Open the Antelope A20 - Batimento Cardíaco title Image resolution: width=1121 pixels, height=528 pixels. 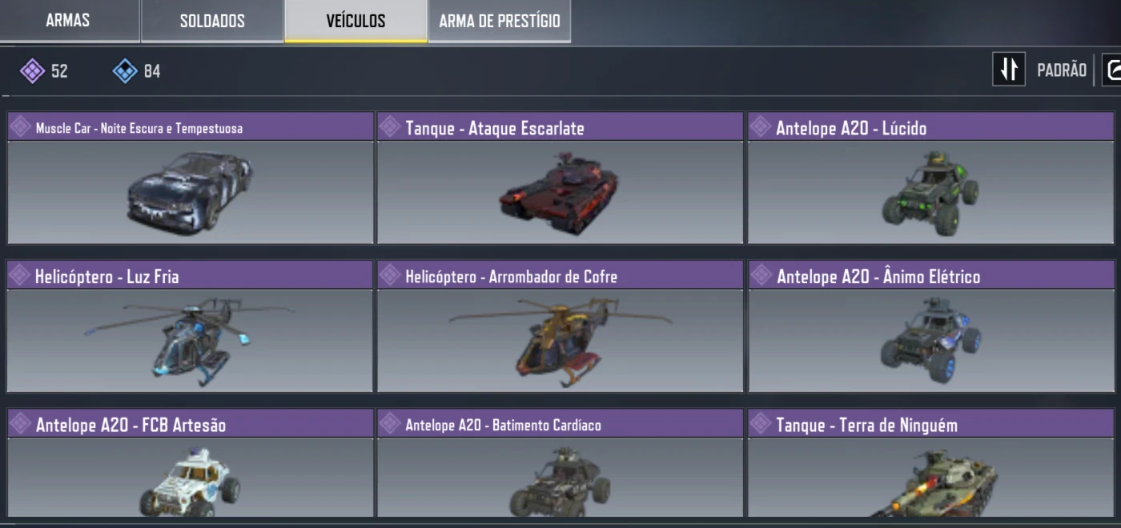tap(503, 425)
